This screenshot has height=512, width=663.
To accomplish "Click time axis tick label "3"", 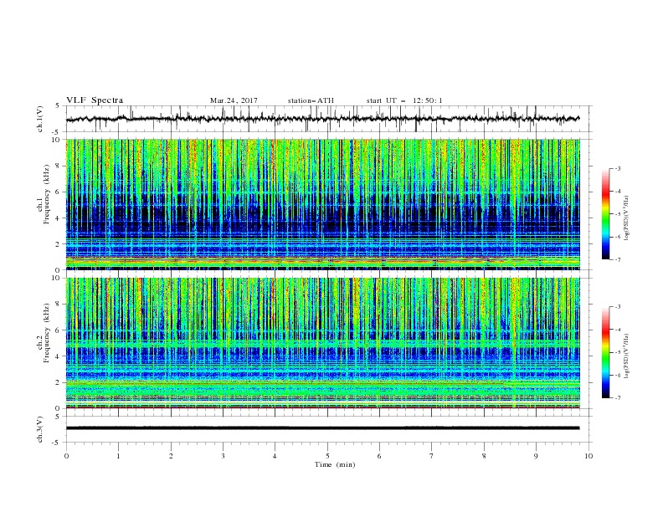I will coord(224,456).
